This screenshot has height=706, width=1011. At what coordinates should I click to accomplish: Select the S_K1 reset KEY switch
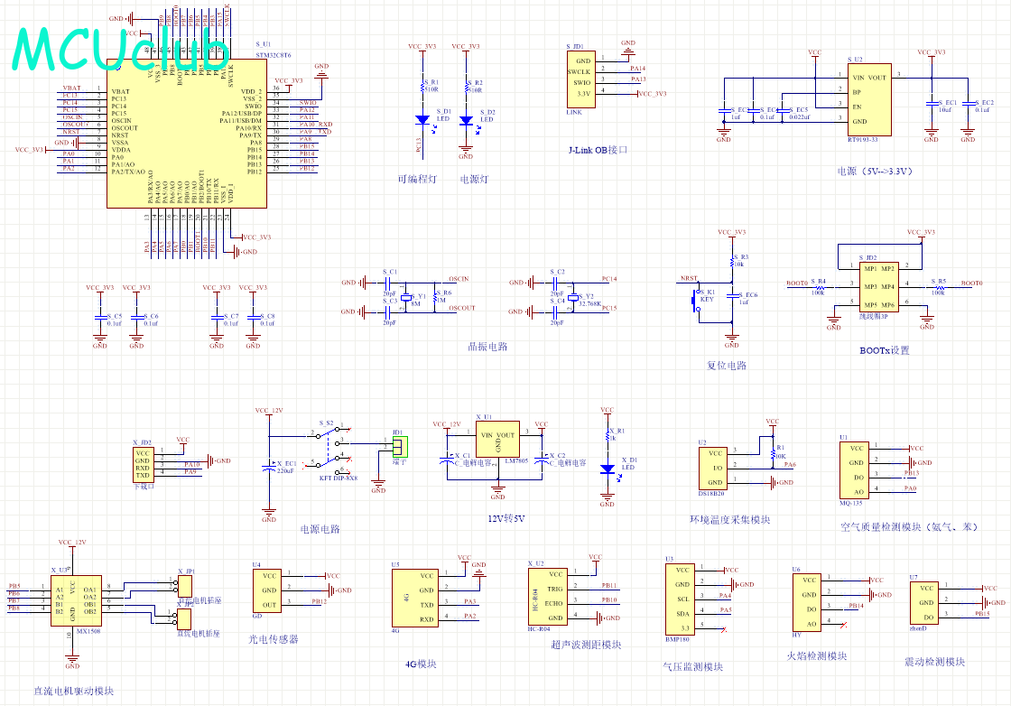point(698,301)
